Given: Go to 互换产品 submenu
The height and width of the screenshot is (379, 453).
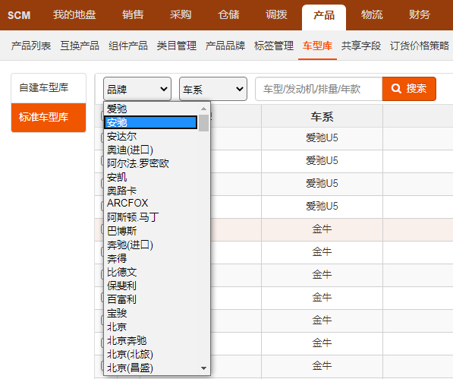Looking at the screenshot, I should [x=80, y=46].
